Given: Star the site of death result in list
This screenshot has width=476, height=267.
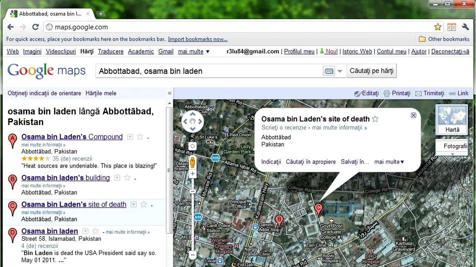Looking at the screenshot, I should tap(144, 204).
